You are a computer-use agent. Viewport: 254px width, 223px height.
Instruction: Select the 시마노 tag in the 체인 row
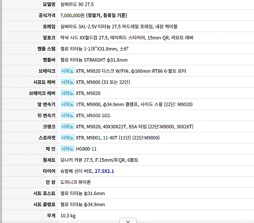tap(67, 149)
